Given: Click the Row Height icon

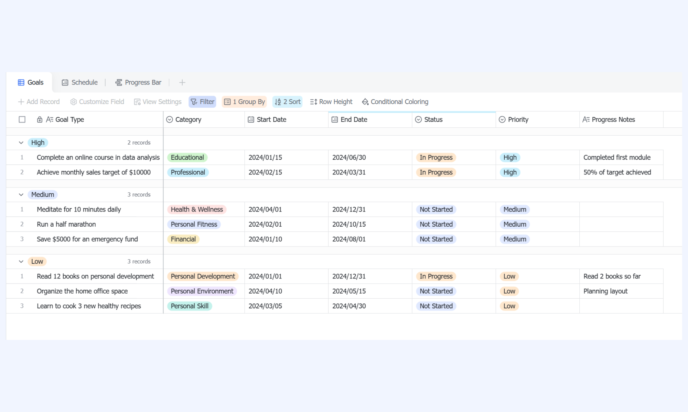Looking at the screenshot, I should coord(313,102).
